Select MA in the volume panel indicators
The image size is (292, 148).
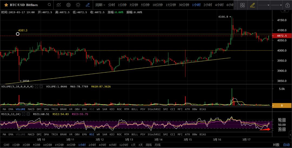[5, 109]
